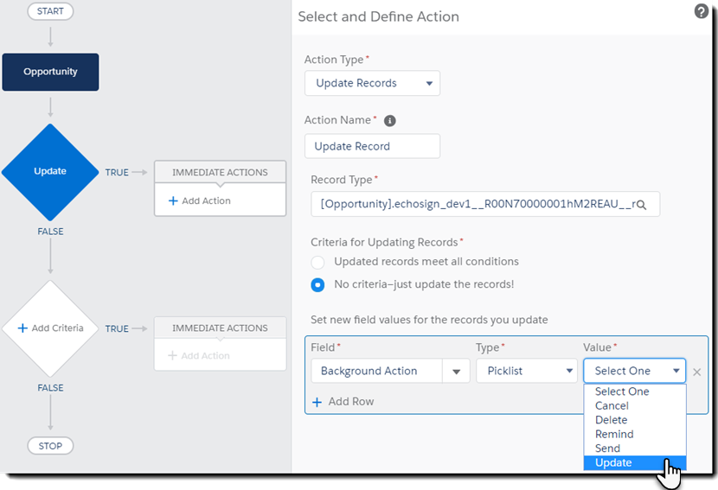Viewport: 718px width, 490px height.
Task: Click the Action Name text field
Action: [x=372, y=146]
